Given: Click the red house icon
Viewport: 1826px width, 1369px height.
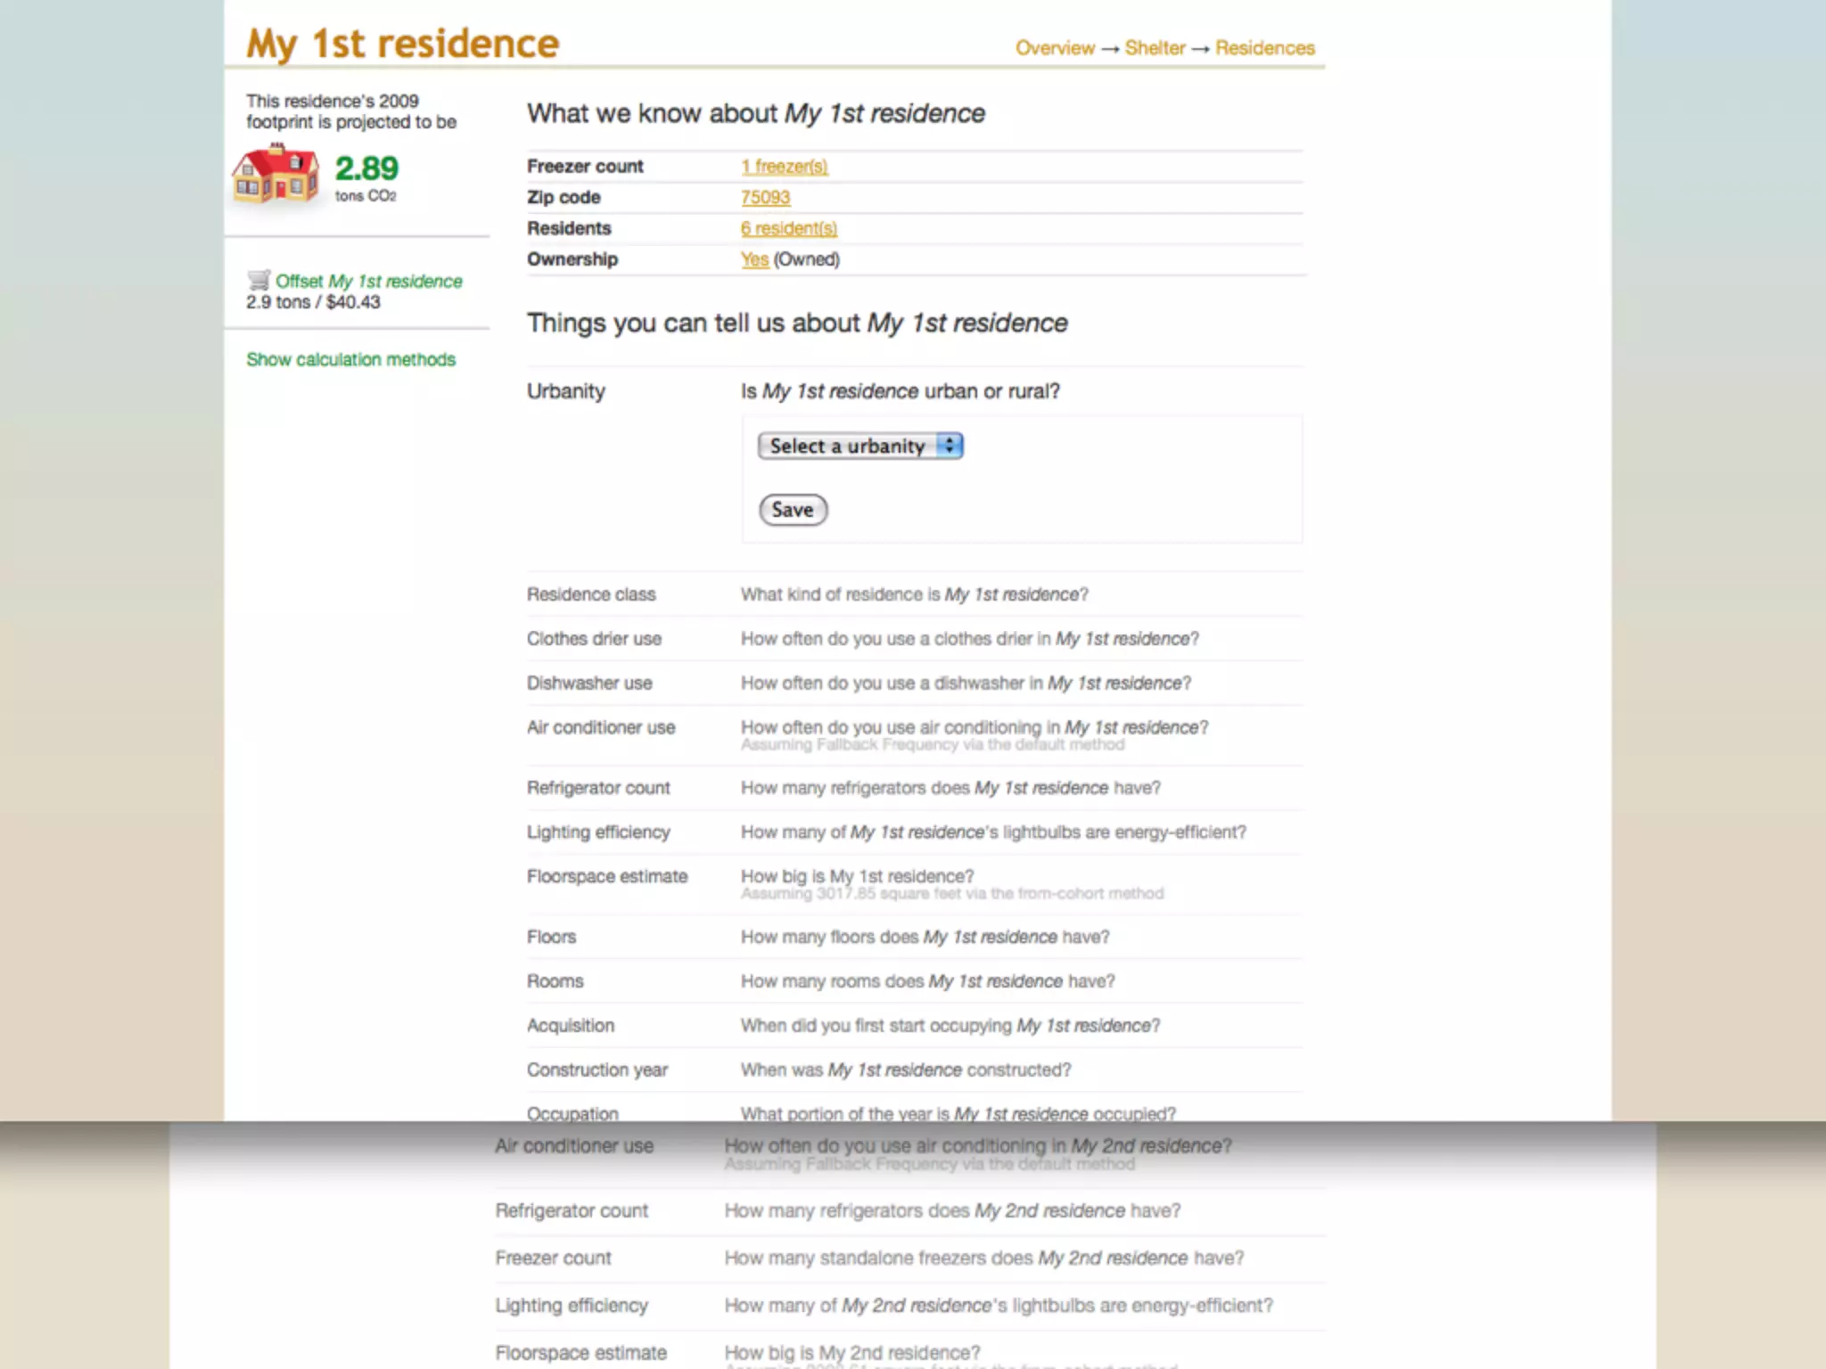Looking at the screenshot, I should pyautogui.click(x=276, y=174).
